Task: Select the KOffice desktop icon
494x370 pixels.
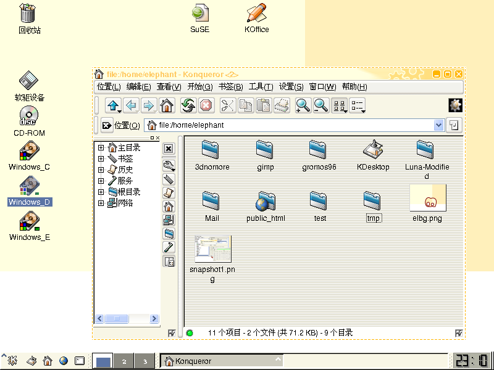Action: [256, 18]
